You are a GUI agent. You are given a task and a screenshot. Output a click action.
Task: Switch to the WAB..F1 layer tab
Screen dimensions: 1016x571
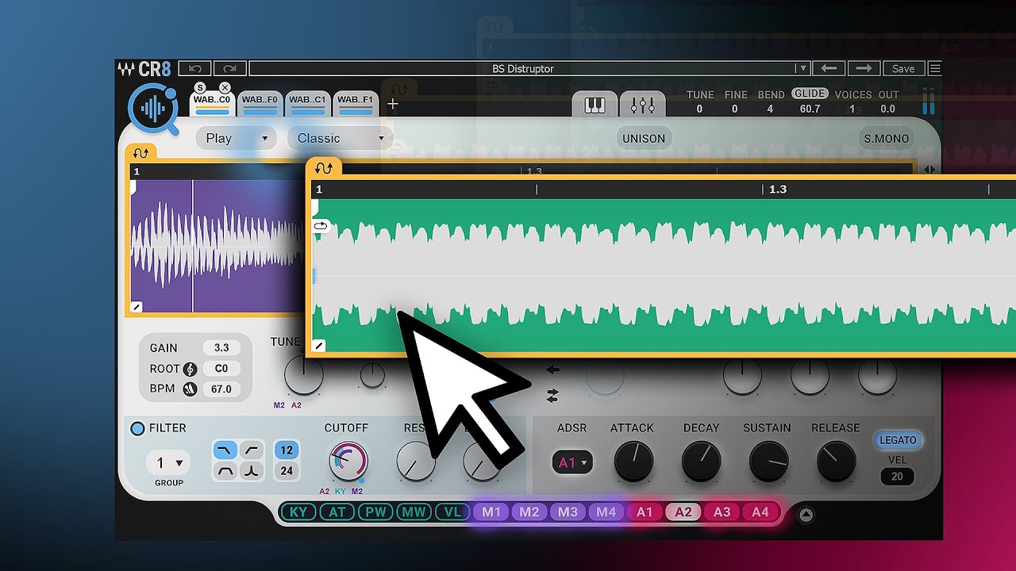[x=354, y=104]
